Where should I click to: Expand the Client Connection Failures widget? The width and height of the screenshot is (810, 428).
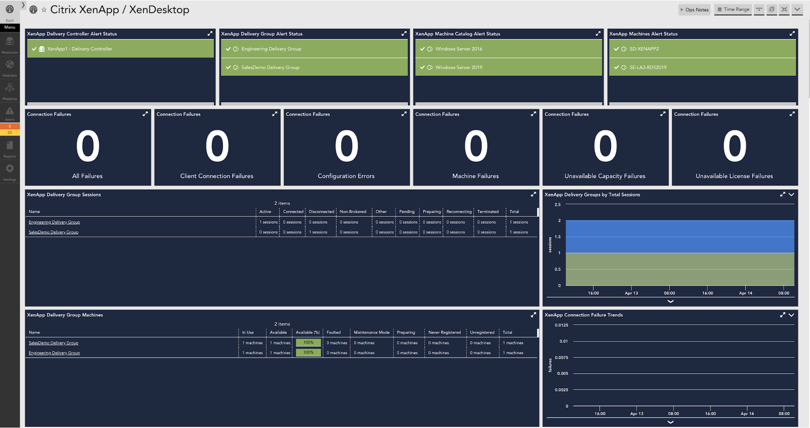(275, 114)
